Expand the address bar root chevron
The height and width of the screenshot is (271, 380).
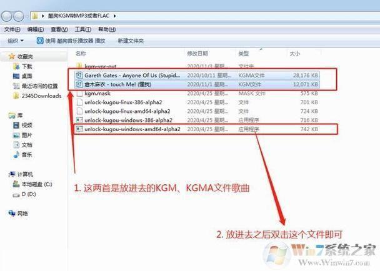point(43,16)
